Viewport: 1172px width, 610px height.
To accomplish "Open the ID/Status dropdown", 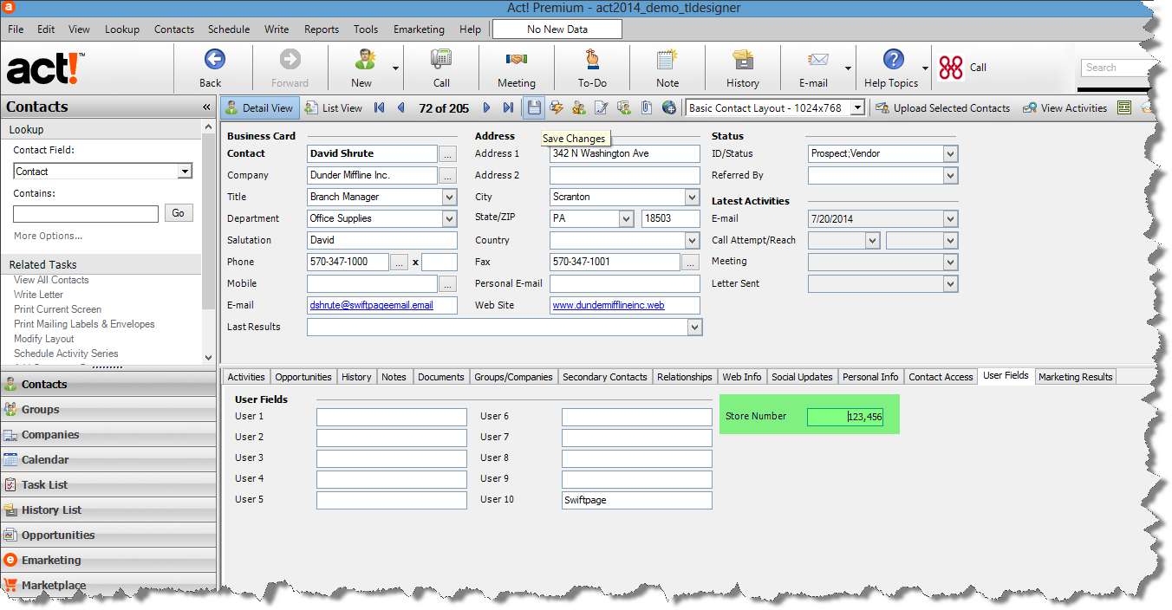I will click(951, 153).
